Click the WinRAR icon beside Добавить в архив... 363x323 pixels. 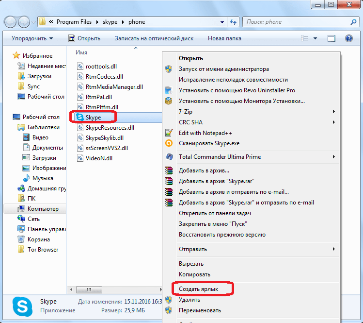pos(169,170)
